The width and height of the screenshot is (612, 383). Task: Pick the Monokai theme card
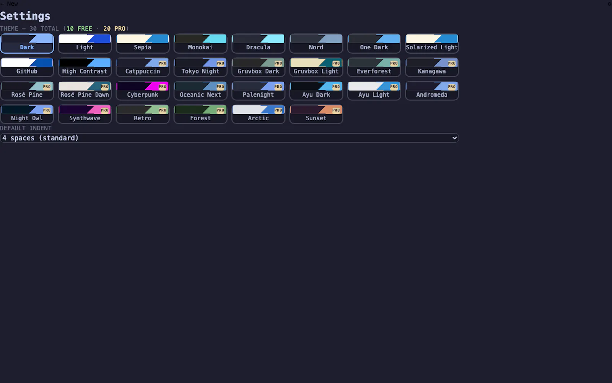click(x=200, y=43)
